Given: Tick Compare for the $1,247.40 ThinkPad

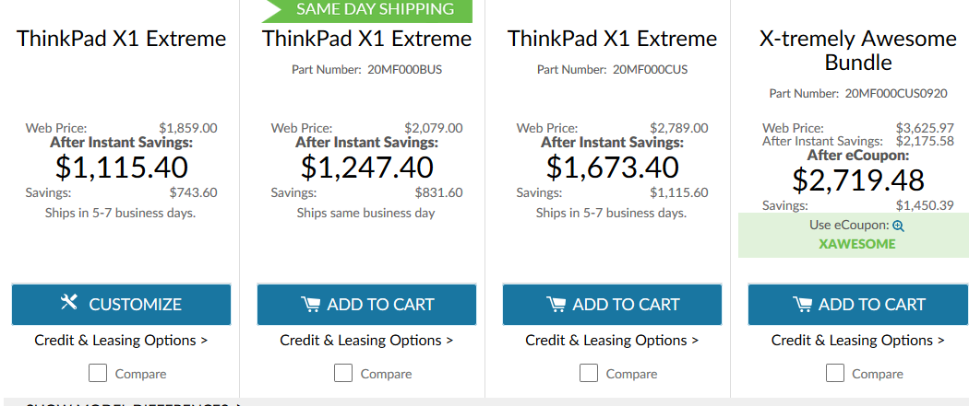Looking at the screenshot, I should (x=343, y=373).
